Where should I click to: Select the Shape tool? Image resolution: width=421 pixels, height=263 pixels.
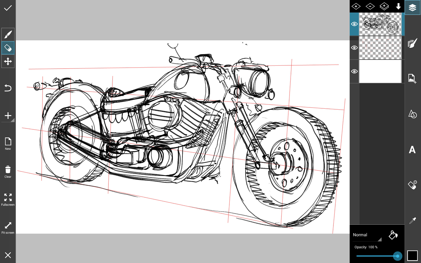[412, 115]
